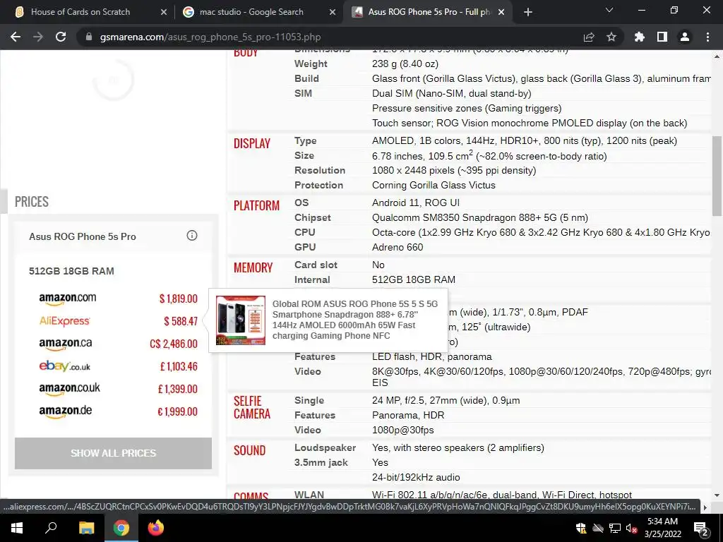Viewport: 723px width, 542px height.
Task: Click the muted volume tray icon
Action: tap(631, 528)
